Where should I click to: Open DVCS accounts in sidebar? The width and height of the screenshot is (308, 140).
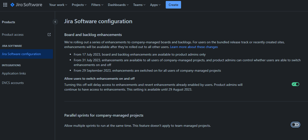coord(13,83)
